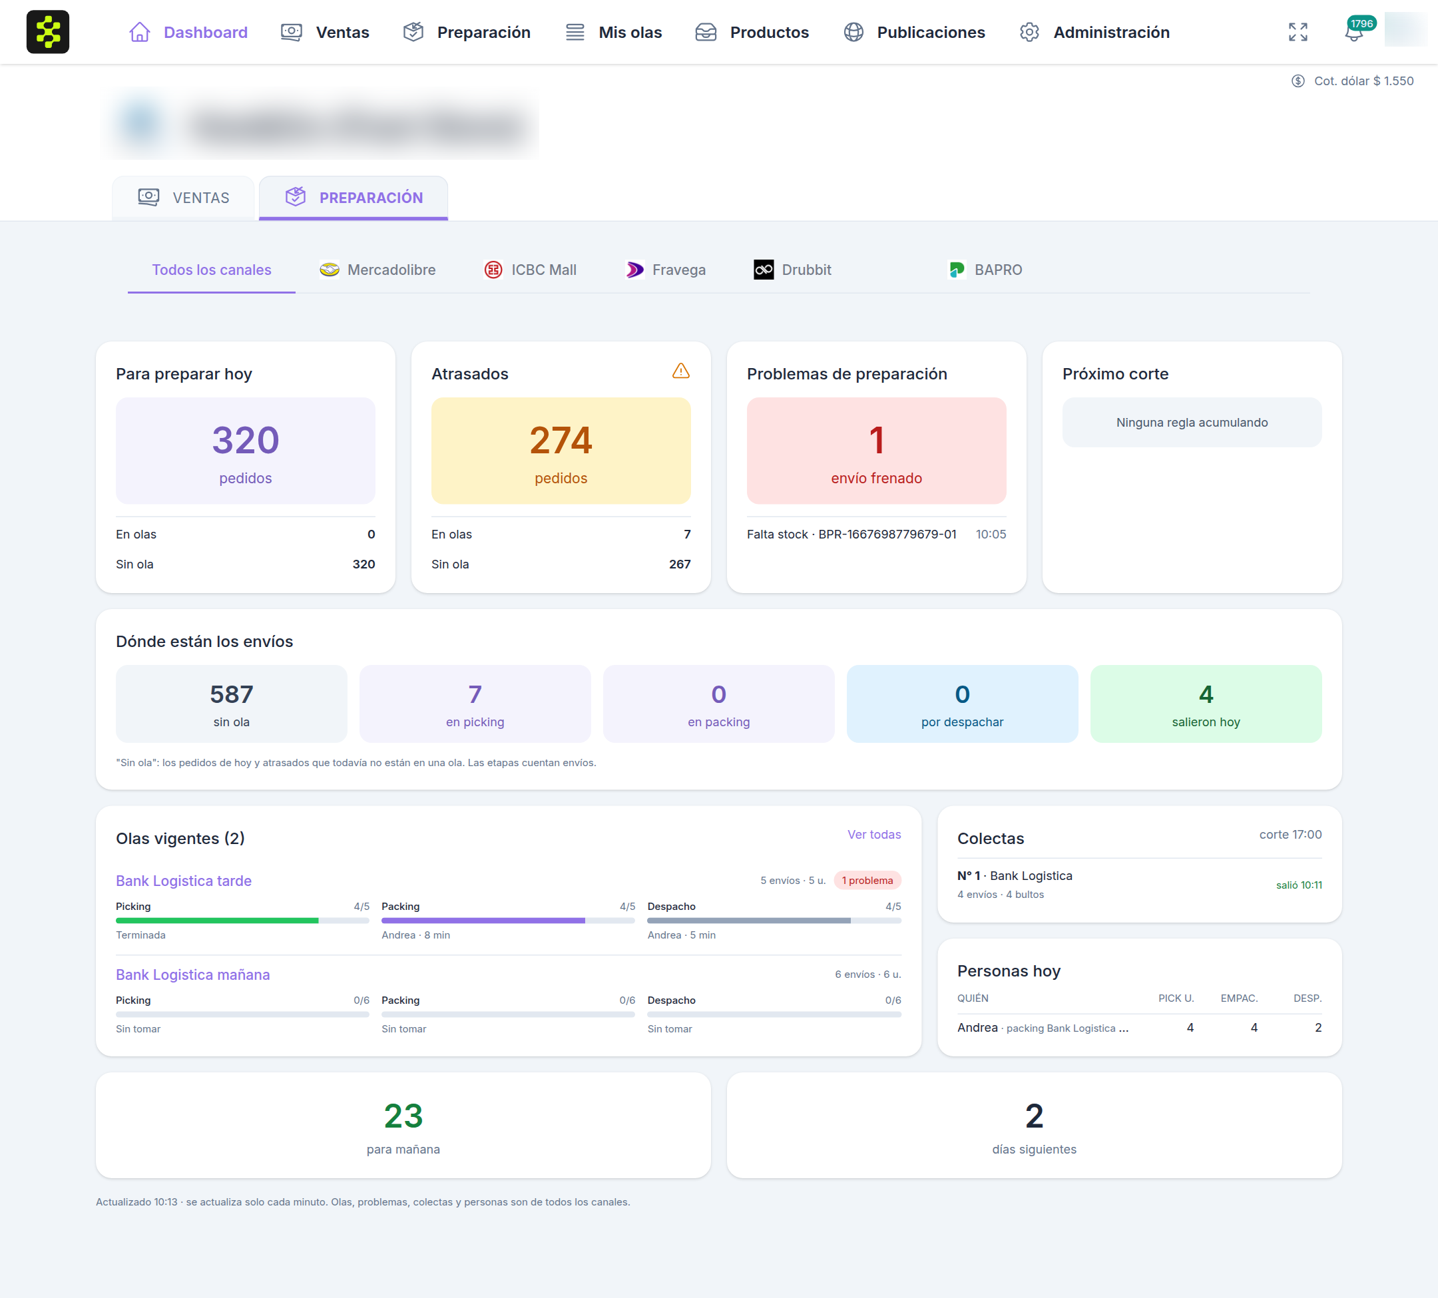Image resolution: width=1438 pixels, height=1298 pixels.
Task: Click the 274 pedidos Atrasados tile
Action: [561, 451]
